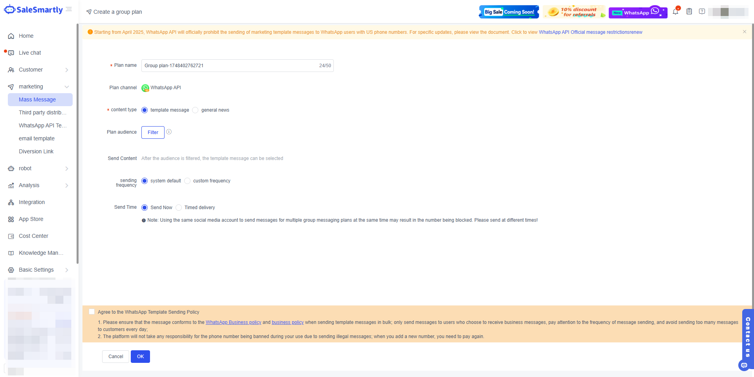Go to Diversion Link in the sidebar

(x=36, y=151)
